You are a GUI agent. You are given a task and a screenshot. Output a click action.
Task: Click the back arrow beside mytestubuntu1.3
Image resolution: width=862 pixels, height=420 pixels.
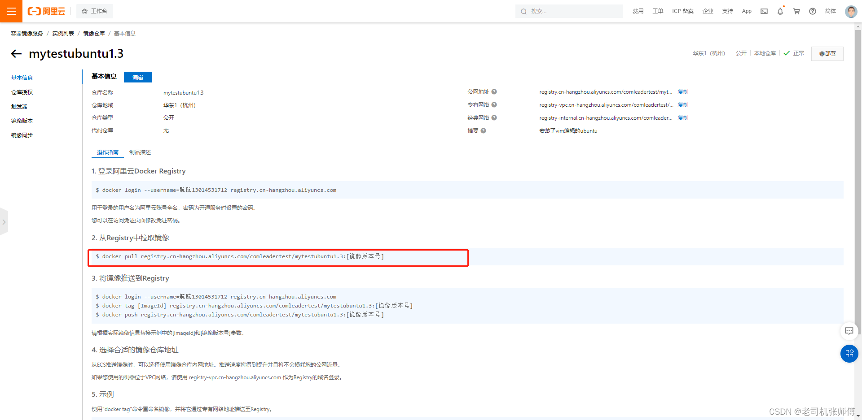coord(16,54)
